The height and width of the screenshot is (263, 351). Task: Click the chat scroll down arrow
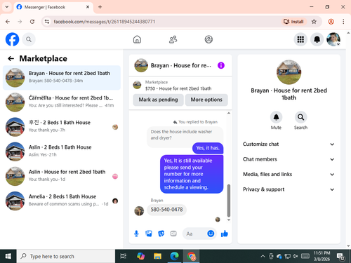tap(229, 220)
